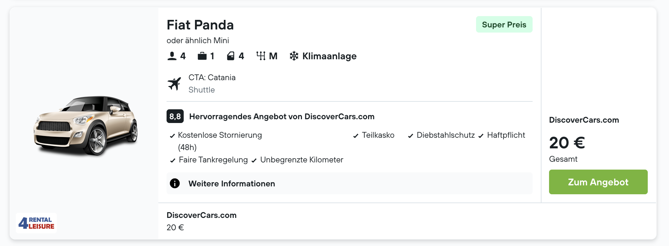Click the airplane pickup location icon

point(174,84)
